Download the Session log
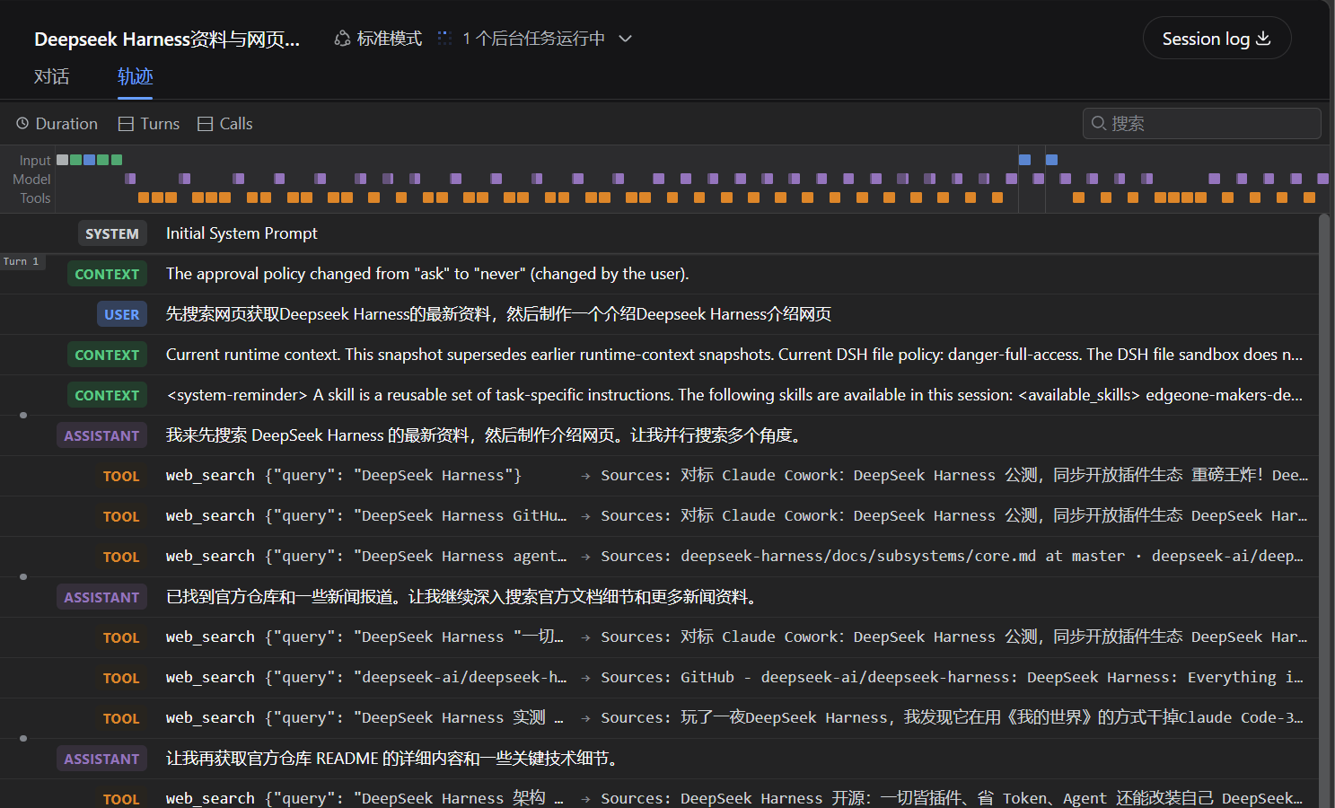1335x808 pixels. tap(1216, 39)
